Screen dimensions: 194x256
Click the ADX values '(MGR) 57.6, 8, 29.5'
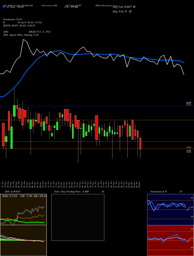click(x=39, y=32)
